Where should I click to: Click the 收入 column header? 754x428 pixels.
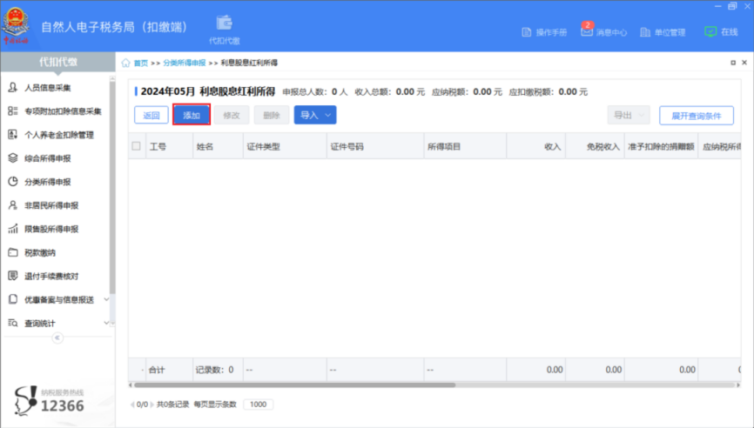point(536,146)
